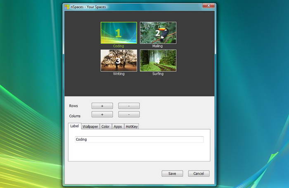Add a row with the Rows plus button
Viewport: 289px width, 188px height.
click(x=102, y=106)
